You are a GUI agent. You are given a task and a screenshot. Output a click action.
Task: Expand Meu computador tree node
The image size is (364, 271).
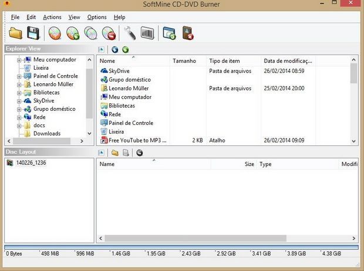[19, 60]
